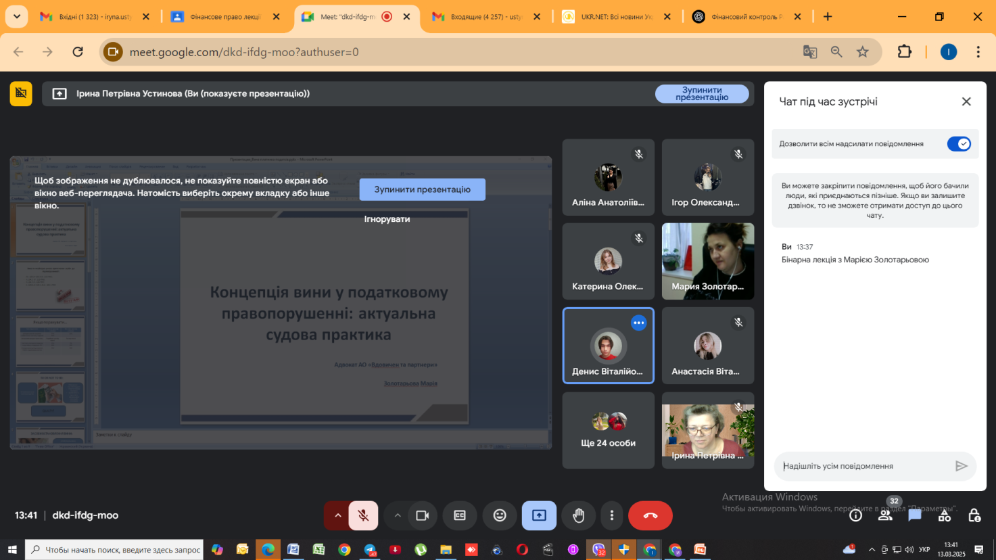Click the camera-in-use indicator in address bar

(x=113, y=52)
